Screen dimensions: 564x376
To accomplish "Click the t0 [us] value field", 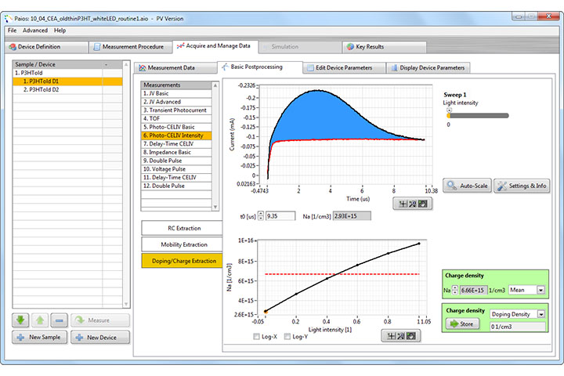I will click(280, 216).
